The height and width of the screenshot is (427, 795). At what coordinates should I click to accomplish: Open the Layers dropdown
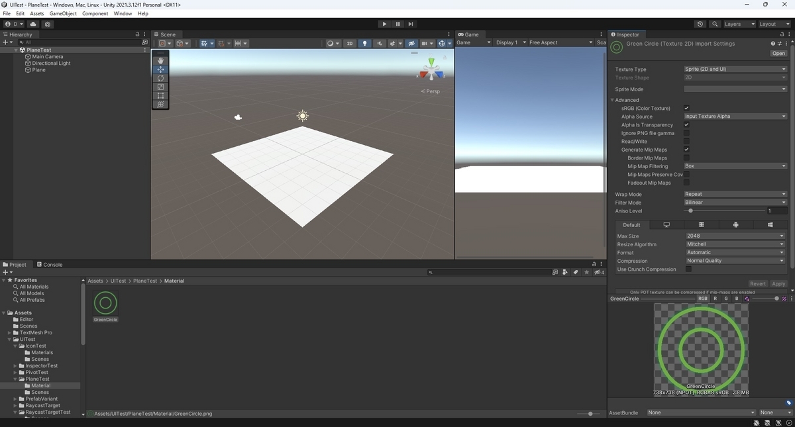coord(739,24)
